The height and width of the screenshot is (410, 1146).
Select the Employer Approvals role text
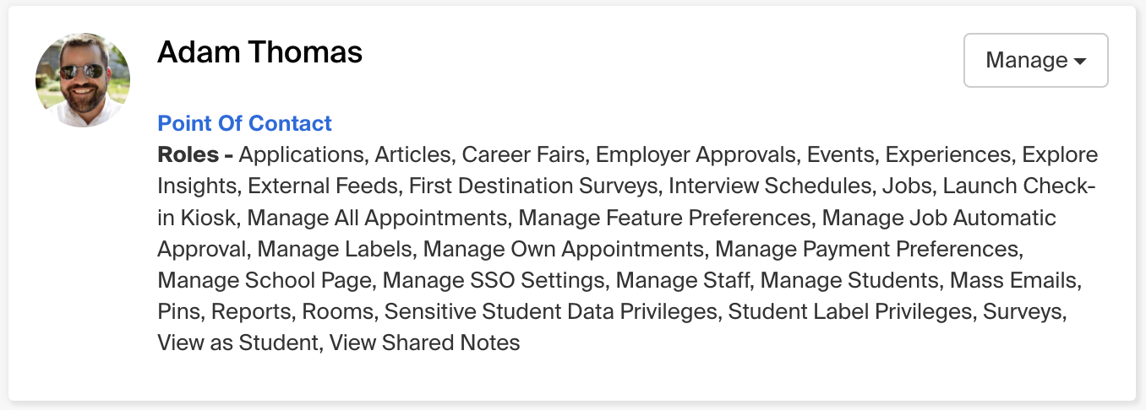tap(696, 155)
